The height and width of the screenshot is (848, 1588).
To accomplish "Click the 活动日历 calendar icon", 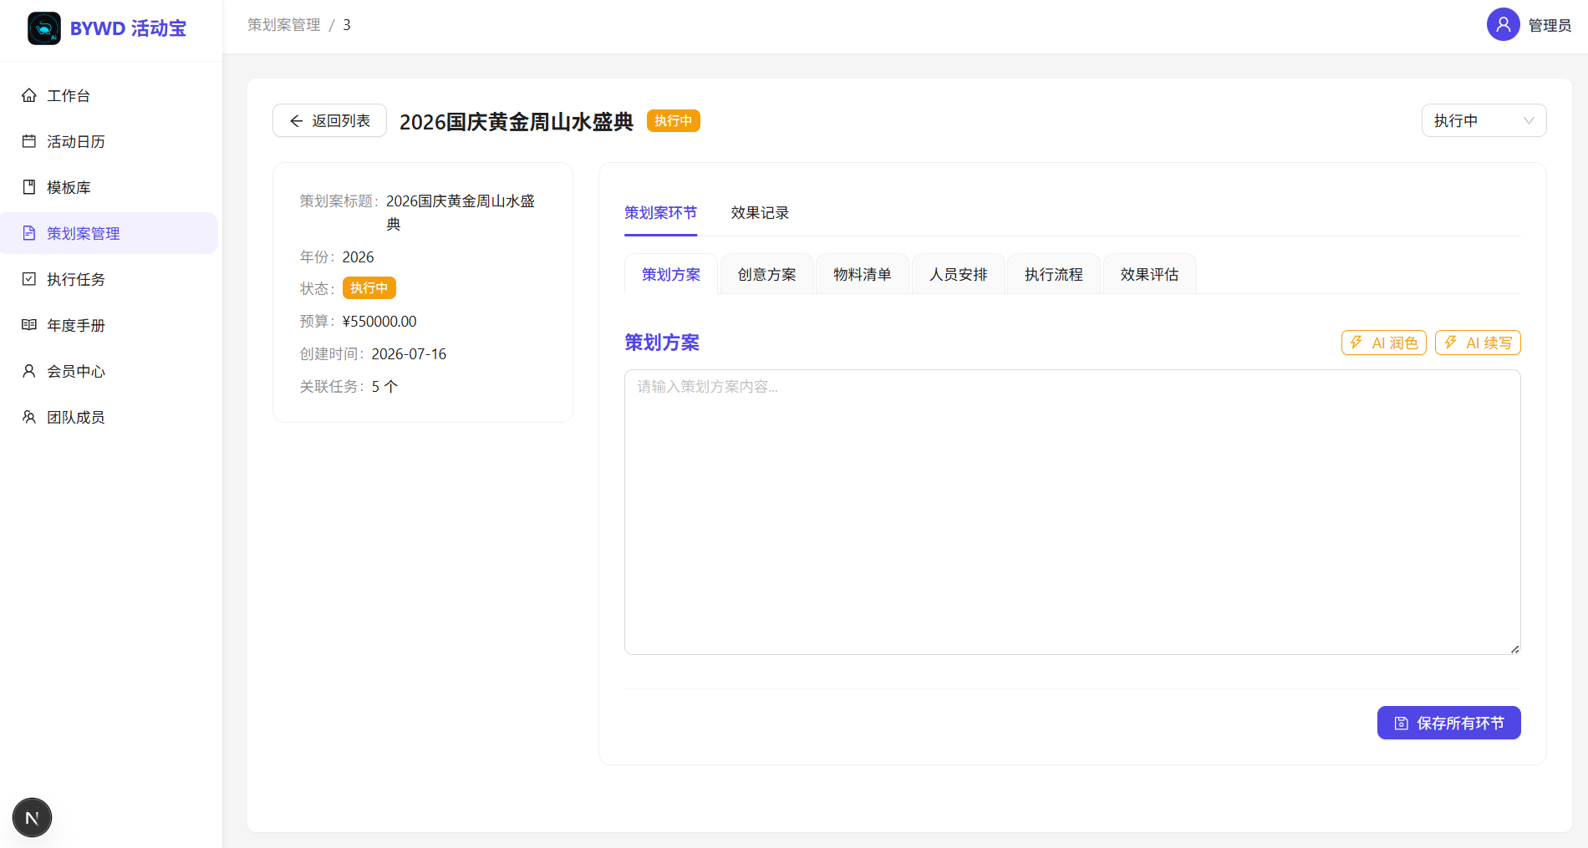I will click(x=29, y=141).
